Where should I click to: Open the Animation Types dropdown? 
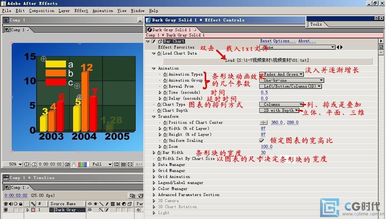tap(281, 74)
